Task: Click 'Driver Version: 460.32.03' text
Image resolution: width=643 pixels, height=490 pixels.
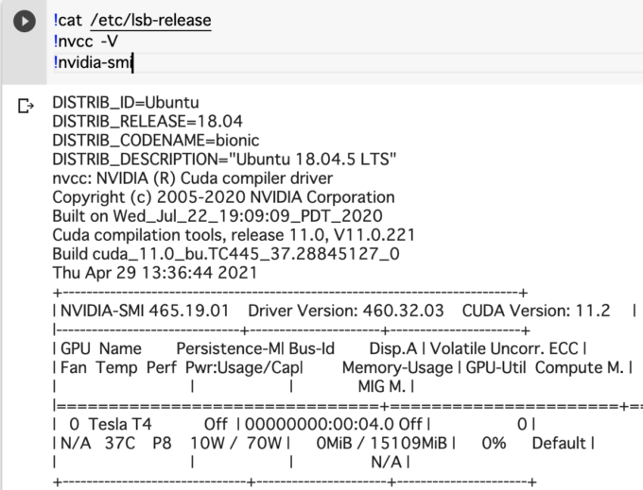Action: coord(347,311)
